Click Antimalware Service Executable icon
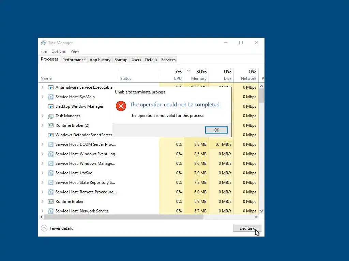The height and width of the screenshot is (261, 349). [51, 87]
